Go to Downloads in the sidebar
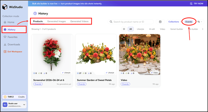 click(12, 44)
